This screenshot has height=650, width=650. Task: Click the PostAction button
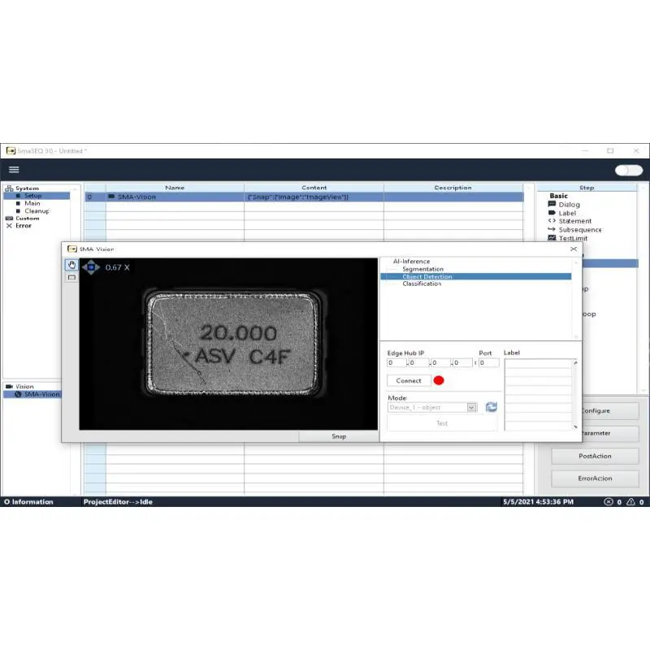[595, 456]
